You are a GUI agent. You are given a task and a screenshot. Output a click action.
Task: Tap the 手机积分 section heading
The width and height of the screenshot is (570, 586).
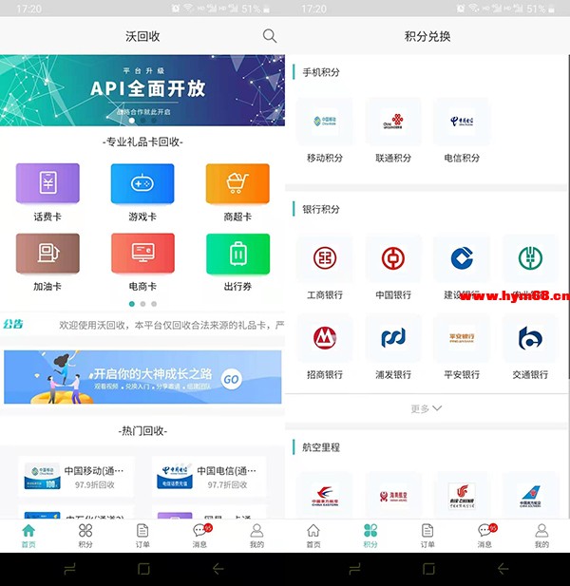pyautogui.click(x=321, y=72)
